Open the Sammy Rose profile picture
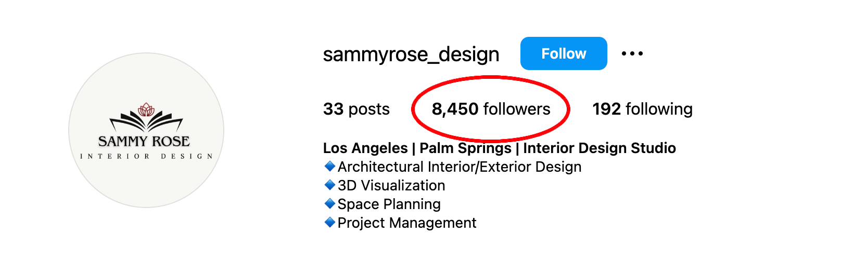 146,130
